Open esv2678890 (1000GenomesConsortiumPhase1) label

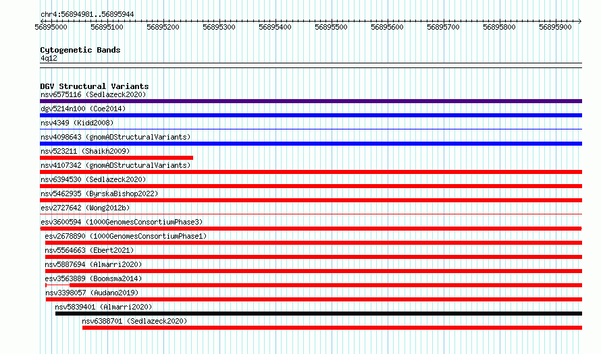click(126, 236)
